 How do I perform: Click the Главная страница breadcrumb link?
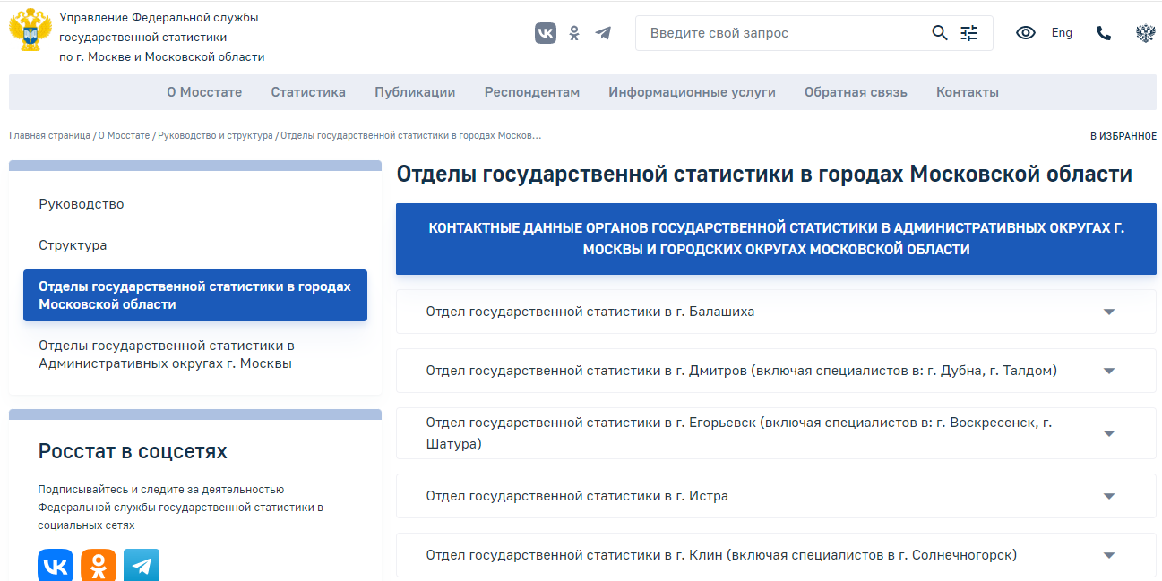click(49, 136)
